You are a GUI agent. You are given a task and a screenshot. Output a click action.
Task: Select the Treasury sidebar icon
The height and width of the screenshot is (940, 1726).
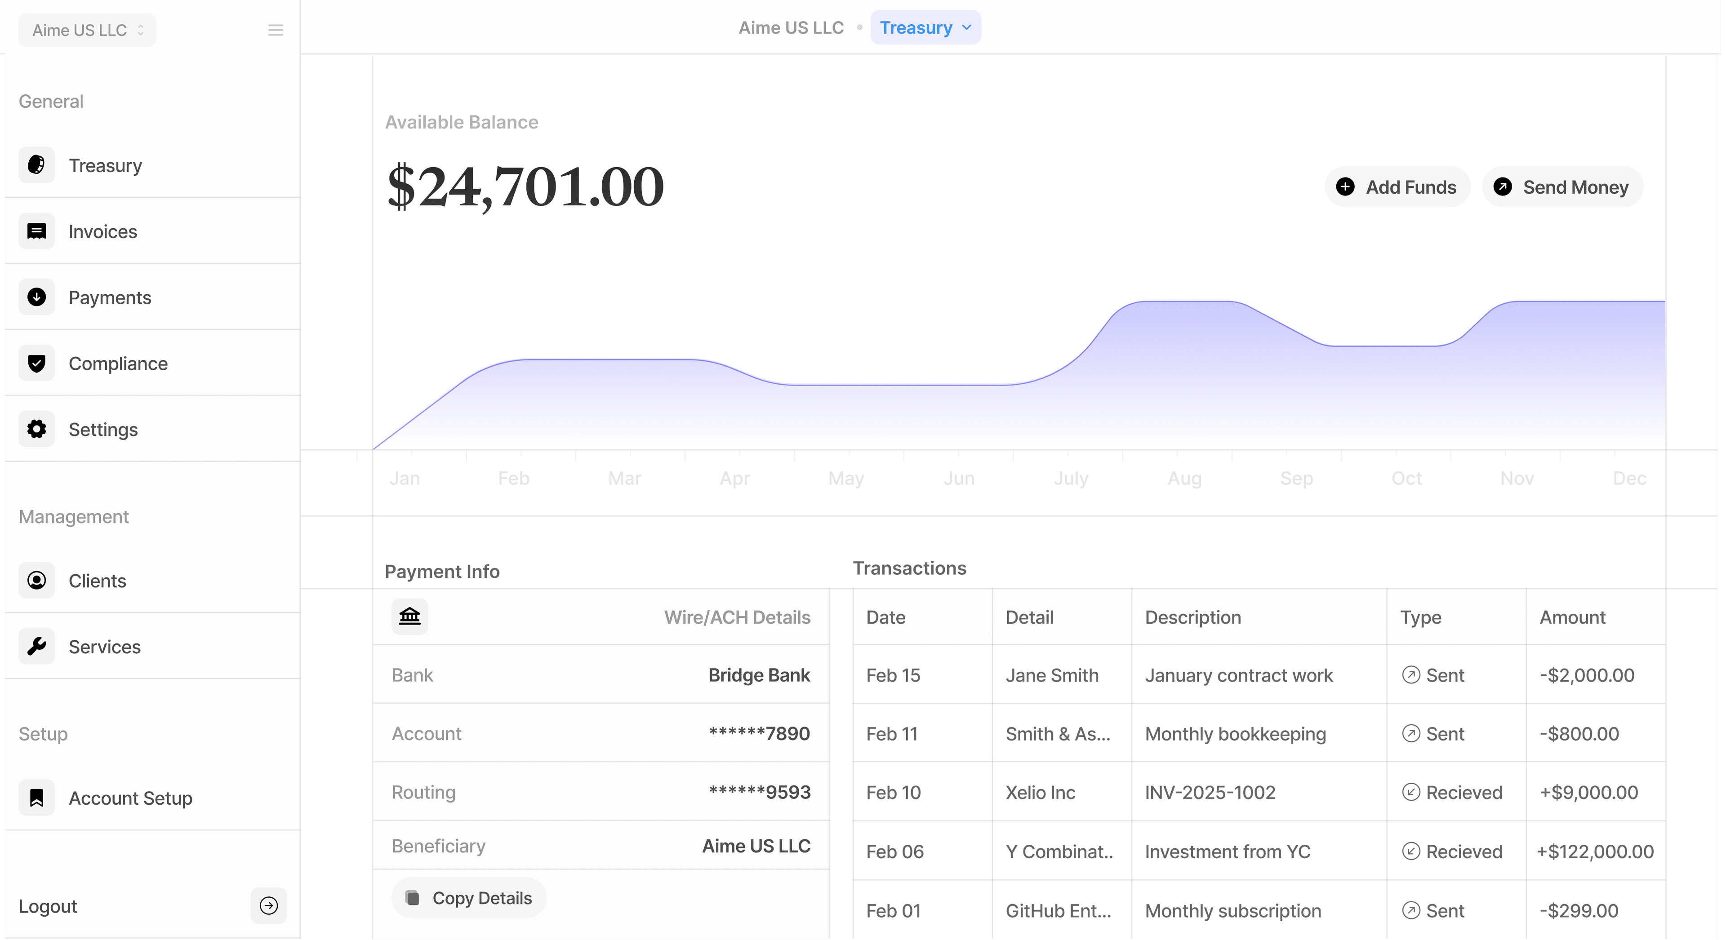(36, 165)
